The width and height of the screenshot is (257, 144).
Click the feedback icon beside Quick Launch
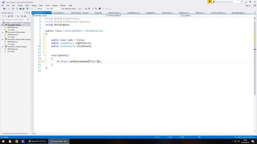[214, 2]
